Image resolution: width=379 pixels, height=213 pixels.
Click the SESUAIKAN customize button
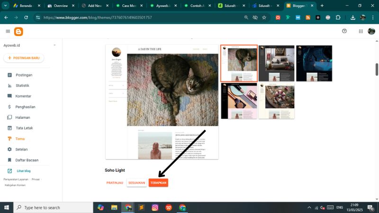click(136, 183)
